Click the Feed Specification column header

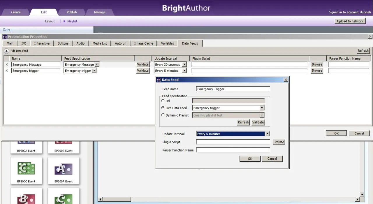pos(98,59)
